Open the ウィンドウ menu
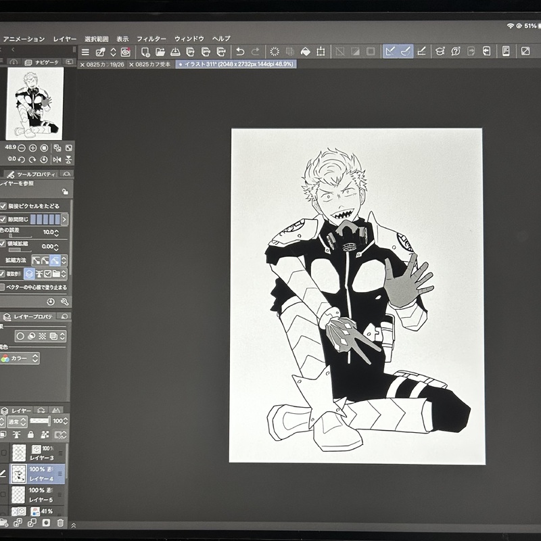The image size is (541, 541). coord(189,39)
